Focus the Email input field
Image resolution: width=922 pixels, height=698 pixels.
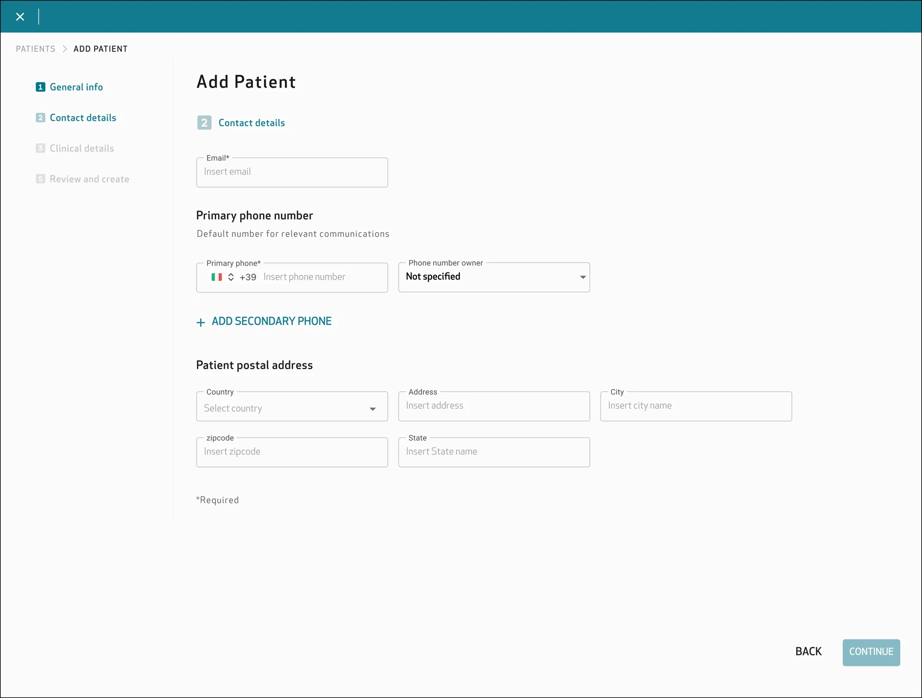coord(292,172)
